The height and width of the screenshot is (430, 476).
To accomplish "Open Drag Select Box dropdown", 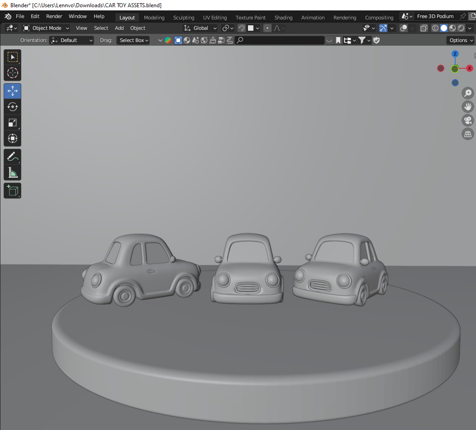I will coord(133,40).
